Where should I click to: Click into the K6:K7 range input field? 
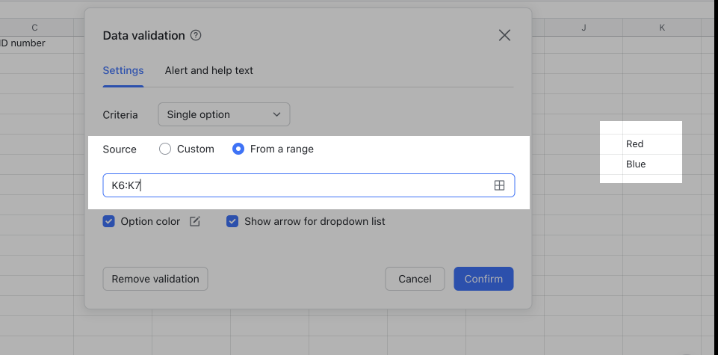click(x=299, y=185)
